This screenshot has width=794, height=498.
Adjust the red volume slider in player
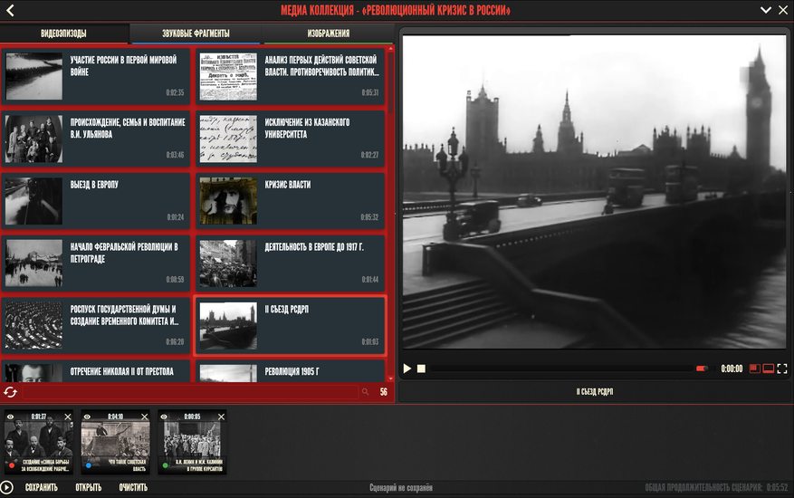(702, 369)
